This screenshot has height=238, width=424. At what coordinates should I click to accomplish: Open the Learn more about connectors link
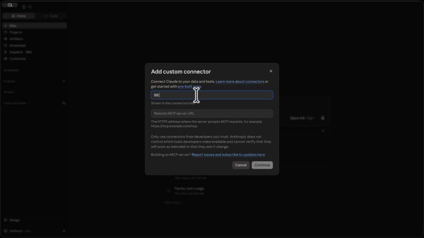[x=240, y=81]
